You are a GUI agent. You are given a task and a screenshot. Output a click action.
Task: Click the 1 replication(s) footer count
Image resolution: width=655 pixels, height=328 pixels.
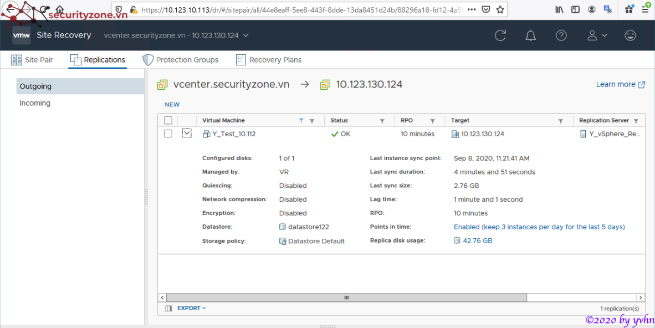620,309
